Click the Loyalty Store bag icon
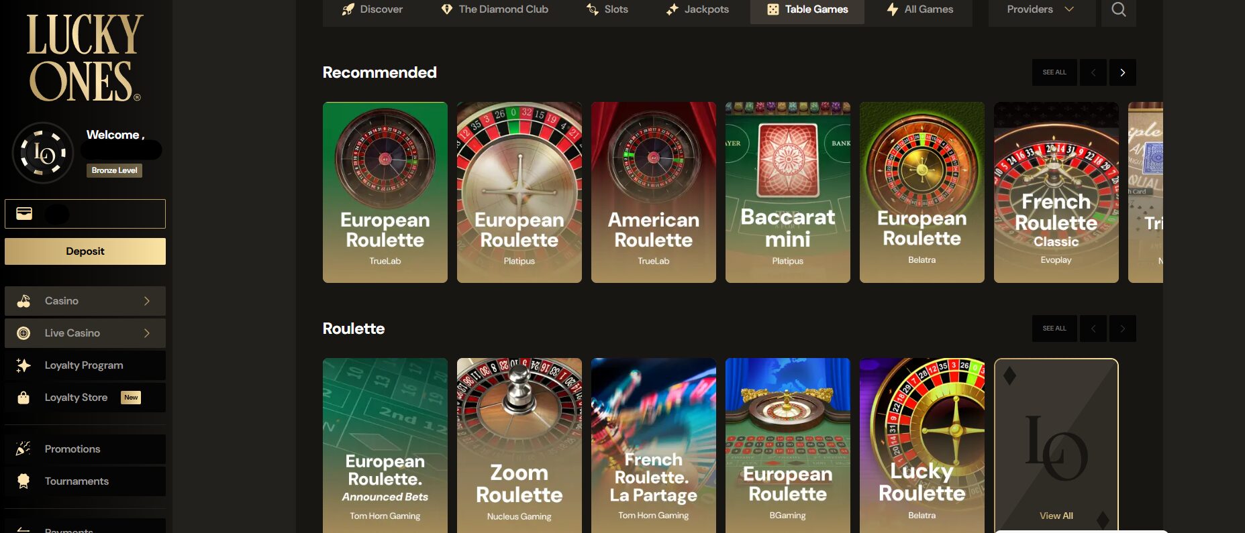The width and height of the screenshot is (1245, 533). [23, 398]
